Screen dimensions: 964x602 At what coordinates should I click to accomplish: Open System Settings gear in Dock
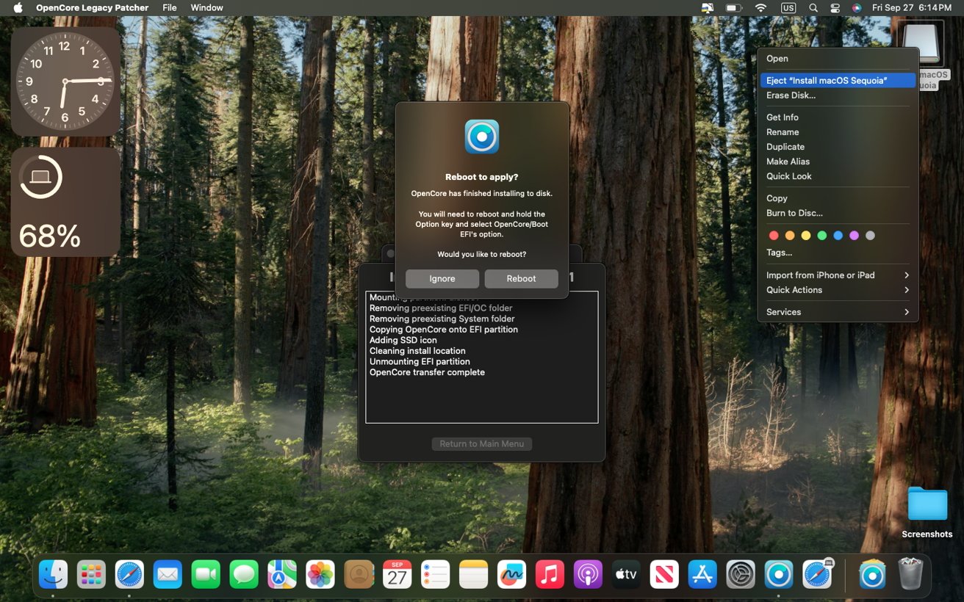pos(741,574)
